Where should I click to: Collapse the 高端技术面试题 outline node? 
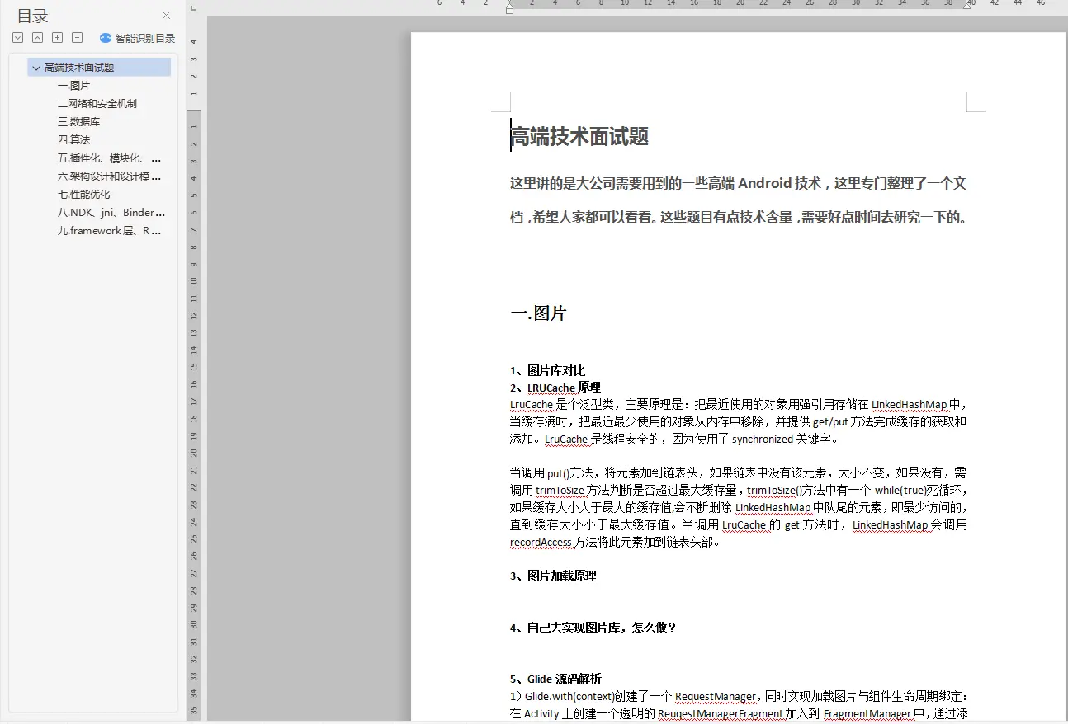click(x=36, y=68)
